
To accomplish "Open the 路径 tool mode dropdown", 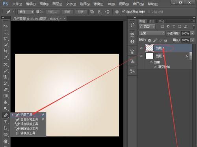I will (x=26, y=12).
